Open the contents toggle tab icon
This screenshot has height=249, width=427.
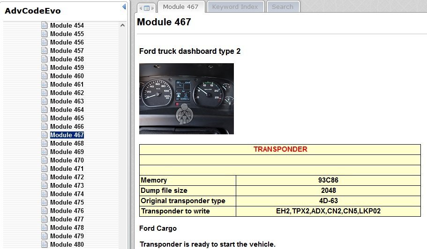point(147,8)
